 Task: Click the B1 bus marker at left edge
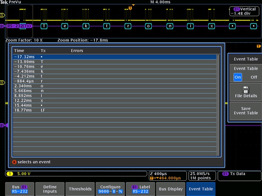2,125
